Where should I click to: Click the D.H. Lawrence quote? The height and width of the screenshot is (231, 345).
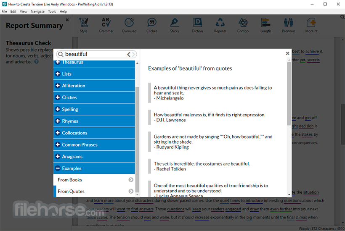210,118
